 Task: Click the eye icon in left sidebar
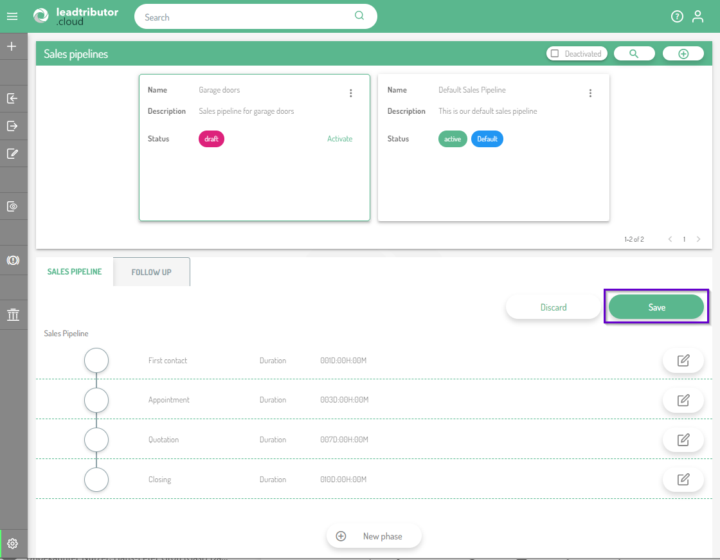coord(12,206)
